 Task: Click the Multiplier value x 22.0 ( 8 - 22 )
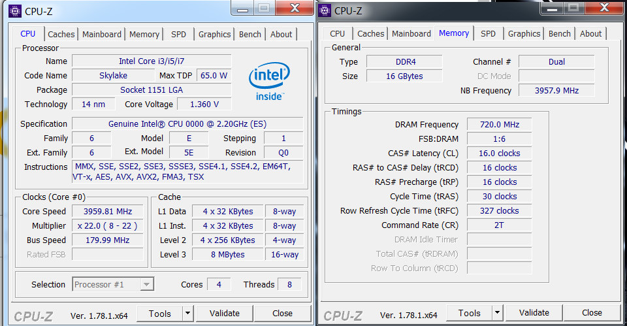(108, 225)
